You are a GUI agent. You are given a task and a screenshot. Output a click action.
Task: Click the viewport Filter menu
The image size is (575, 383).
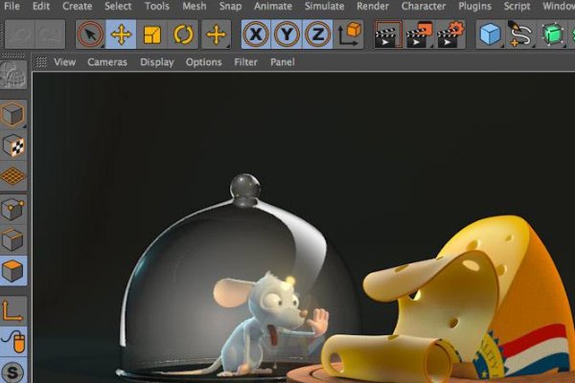coord(245,62)
